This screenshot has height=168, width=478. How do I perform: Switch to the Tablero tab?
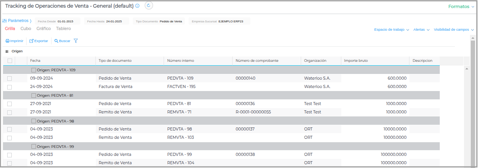[63, 29]
